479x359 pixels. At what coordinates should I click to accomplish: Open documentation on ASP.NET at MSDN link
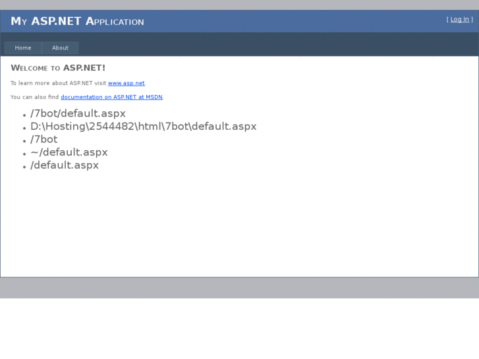click(x=111, y=97)
